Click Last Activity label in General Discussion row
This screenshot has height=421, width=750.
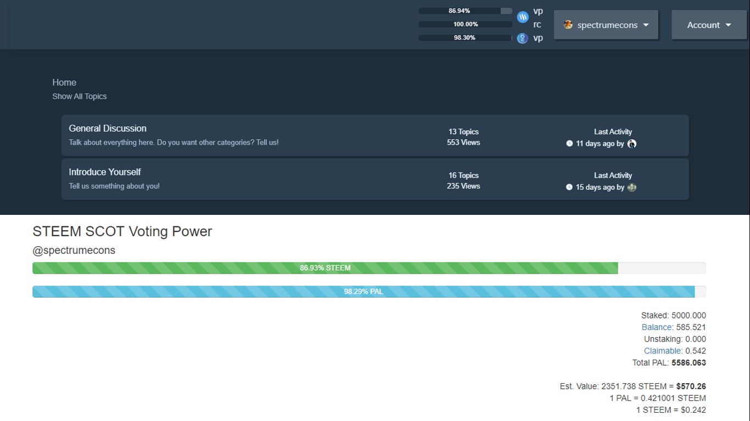click(613, 132)
